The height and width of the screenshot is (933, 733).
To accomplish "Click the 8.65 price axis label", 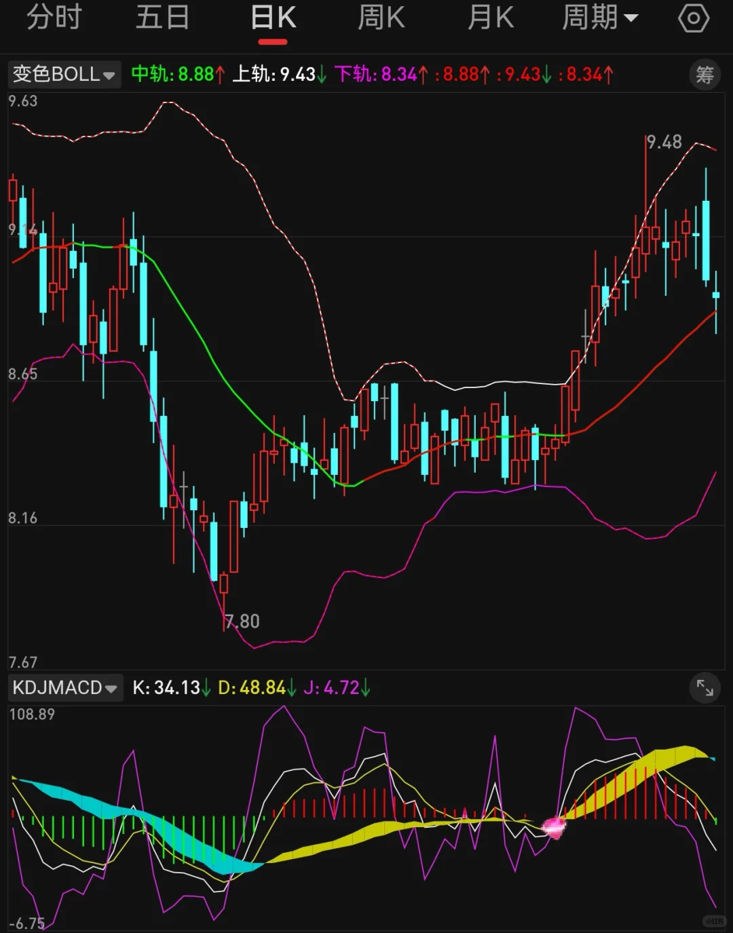I will pos(23,374).
